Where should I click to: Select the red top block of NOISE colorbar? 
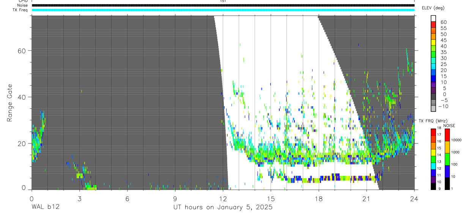[x=447, y=135]
